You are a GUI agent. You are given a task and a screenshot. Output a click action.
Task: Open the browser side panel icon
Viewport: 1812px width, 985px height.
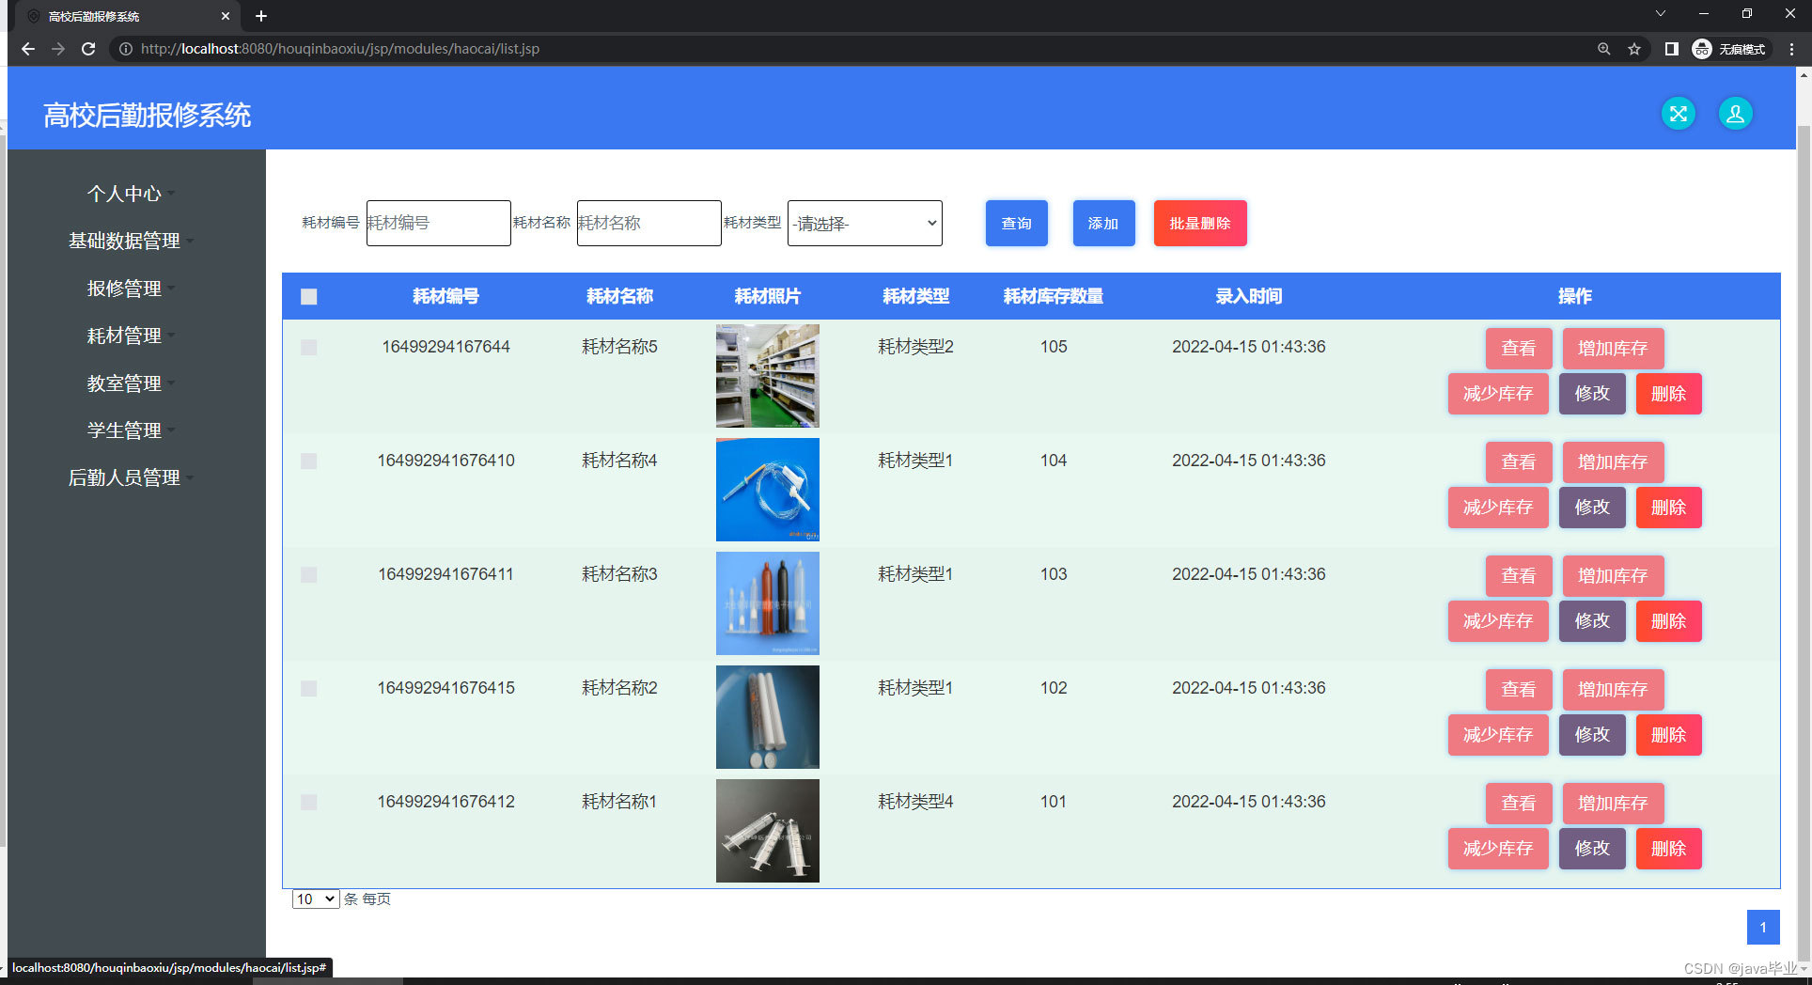[1671, 49]
